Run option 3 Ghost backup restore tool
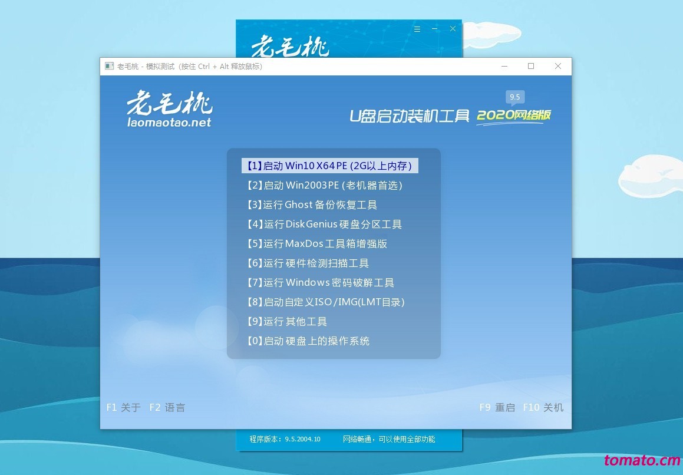Image resolution: width=683 pixels, height=475 pixels. [312, 205]
